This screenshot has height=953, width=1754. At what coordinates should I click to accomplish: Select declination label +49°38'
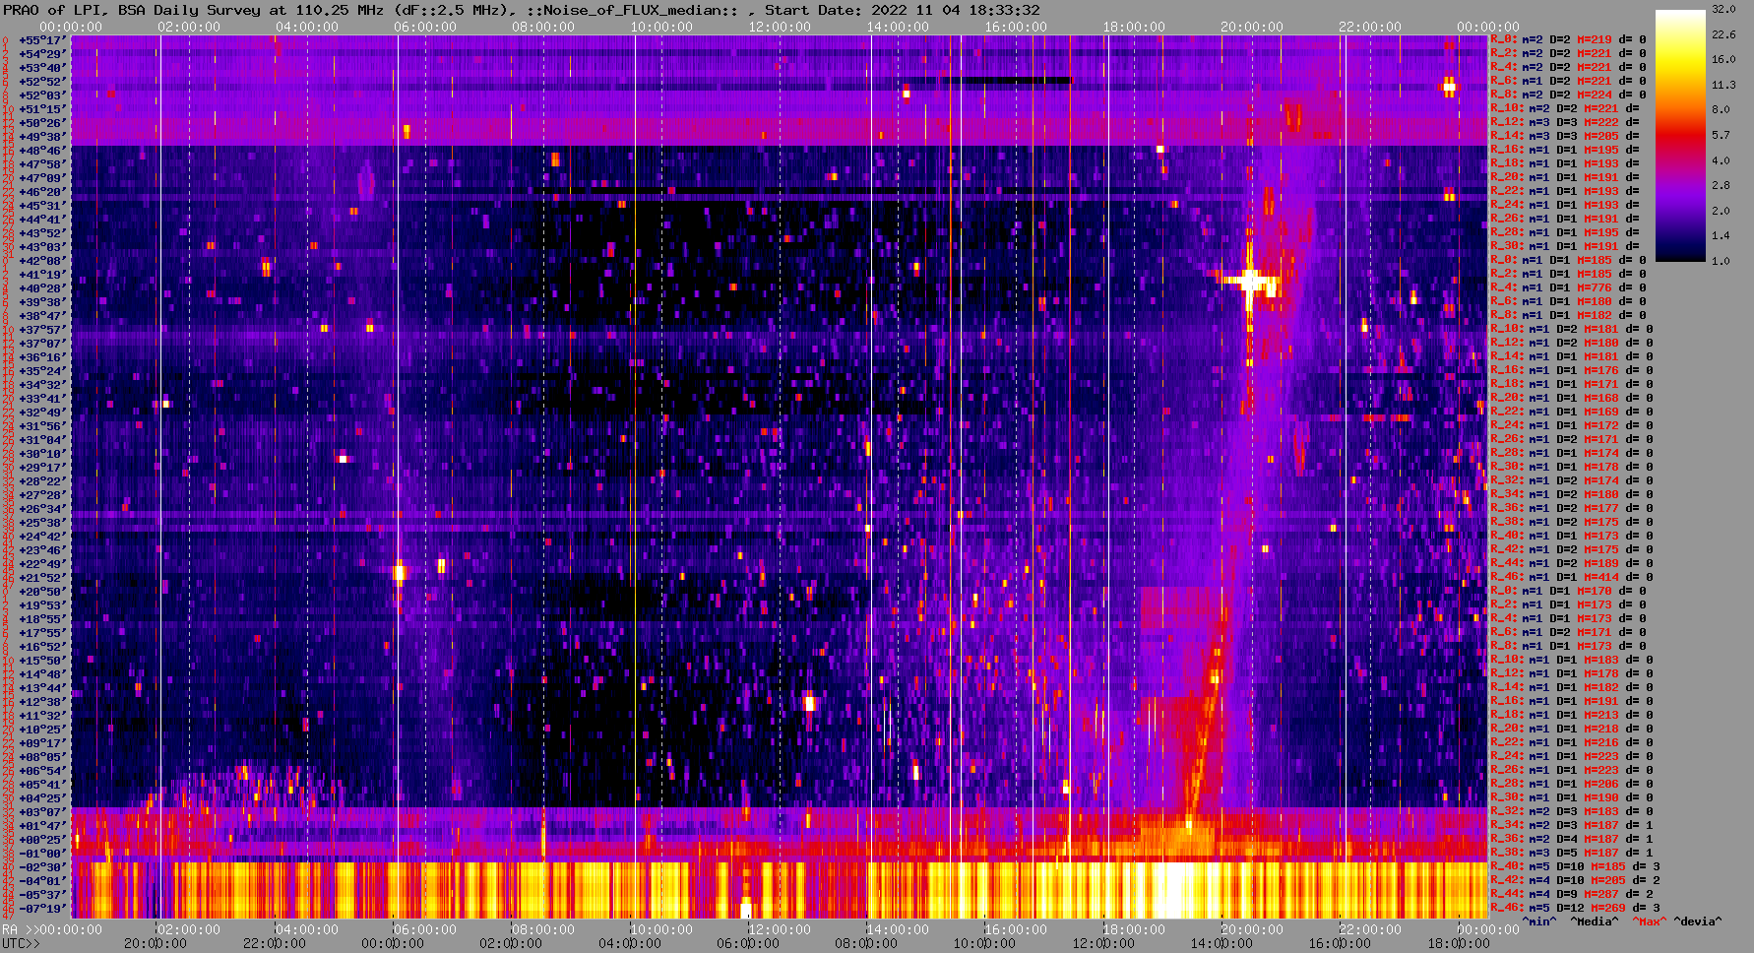(x=41, y=137)
